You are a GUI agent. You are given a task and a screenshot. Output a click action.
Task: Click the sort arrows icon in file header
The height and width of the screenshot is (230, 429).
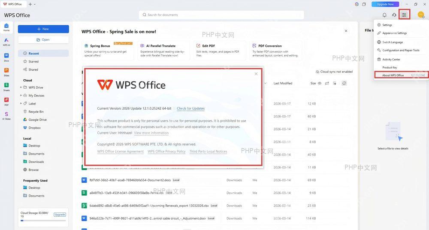[326, 84]
